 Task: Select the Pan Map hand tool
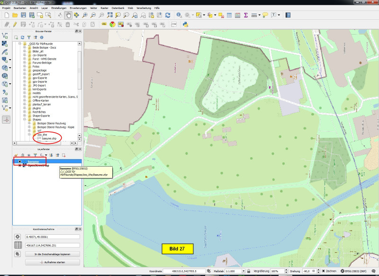point(68,15)
